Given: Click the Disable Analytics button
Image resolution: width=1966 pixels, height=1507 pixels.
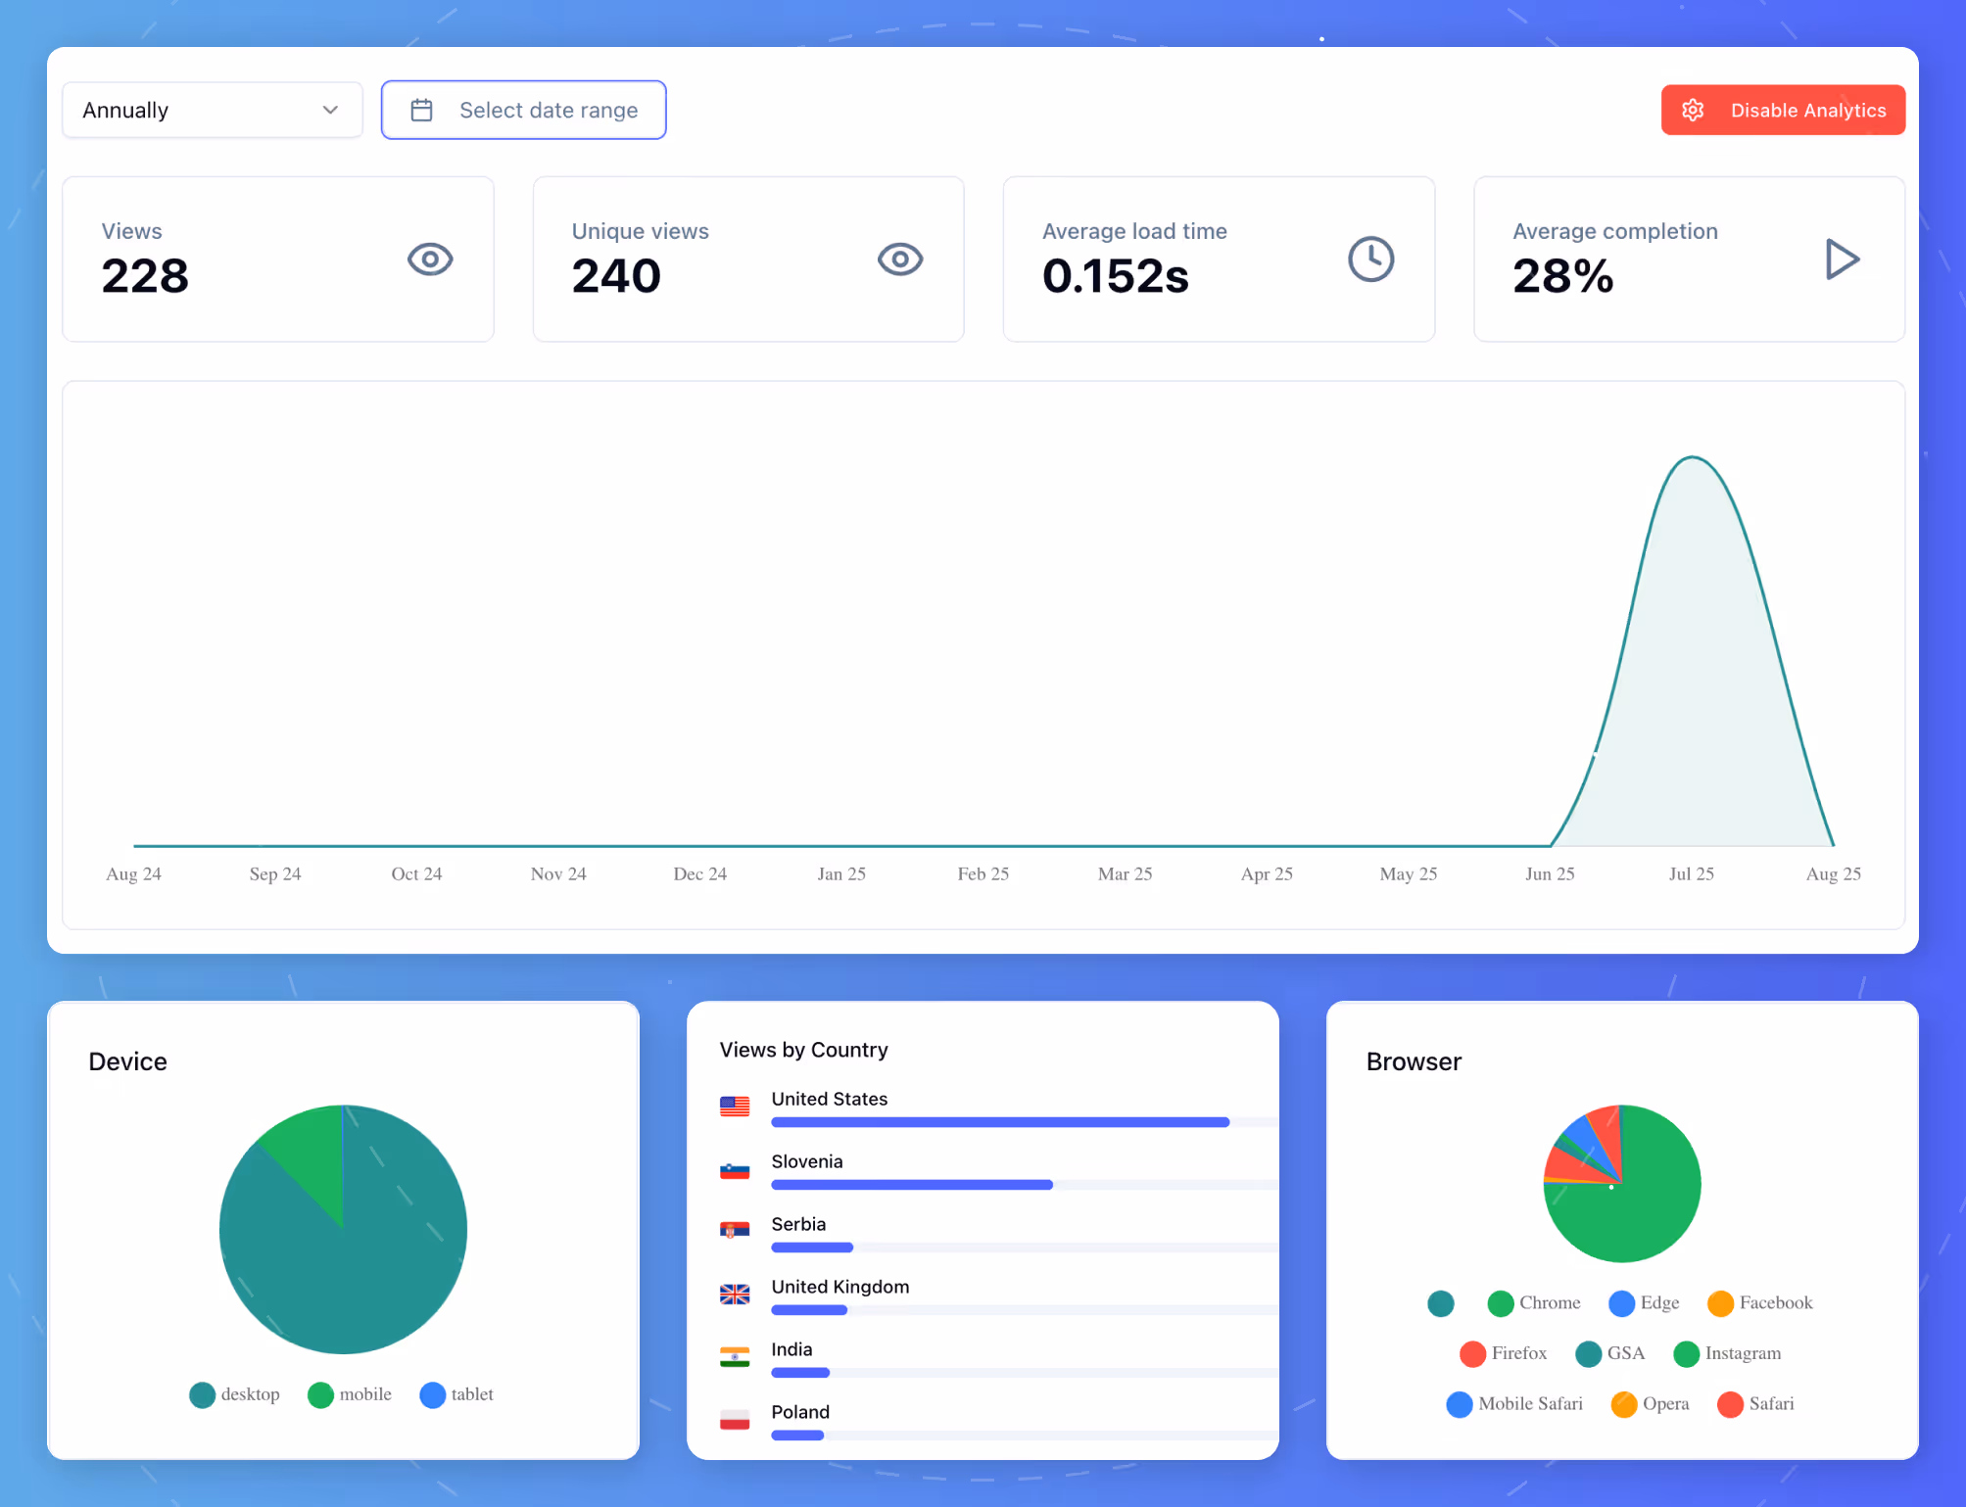Looking at the screenshot, I should [1783, 110].
